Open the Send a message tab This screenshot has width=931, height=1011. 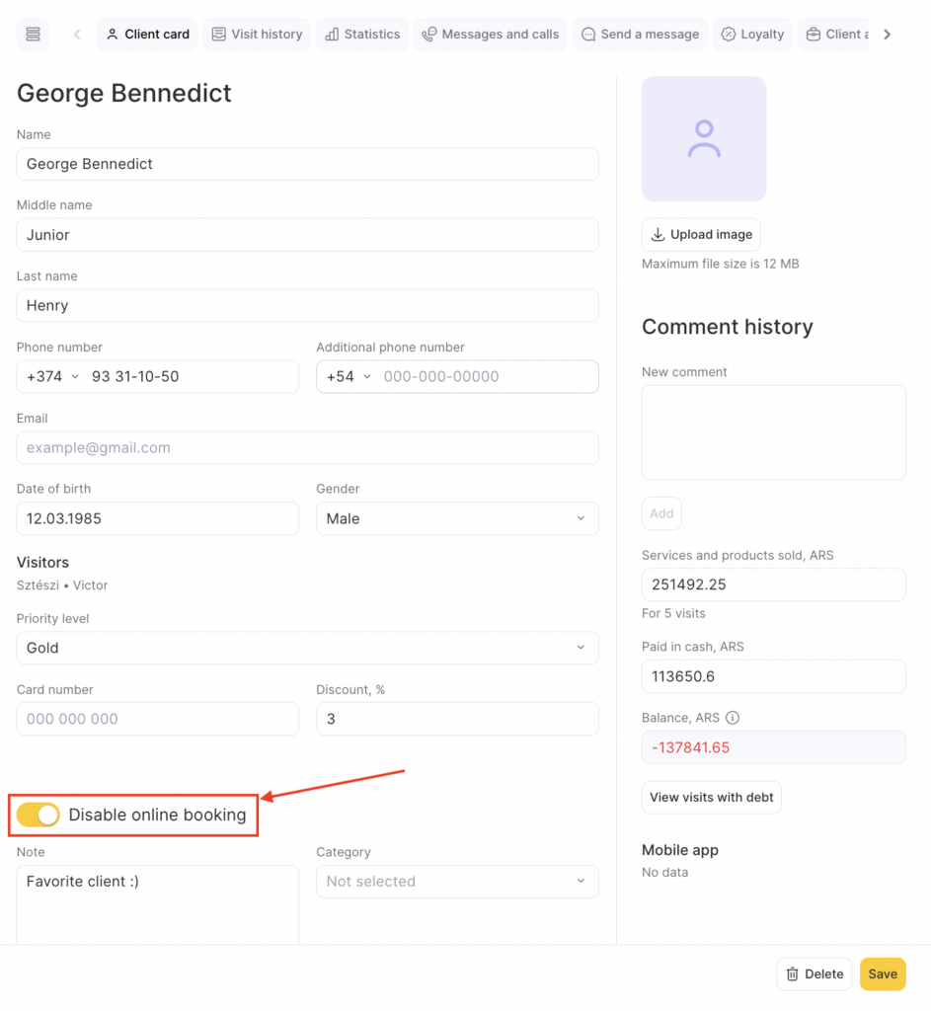pyautogui.click(x=640, y=35)
